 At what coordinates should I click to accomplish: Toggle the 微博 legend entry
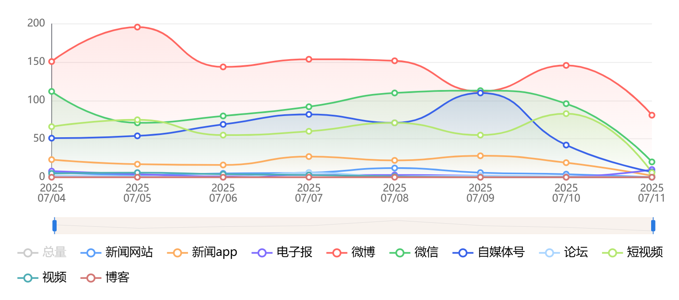click(x=351, y=252)
